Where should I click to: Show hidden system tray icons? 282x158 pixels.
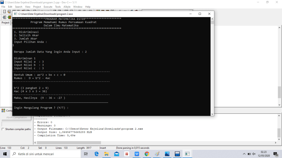click(x=244, y=154)
